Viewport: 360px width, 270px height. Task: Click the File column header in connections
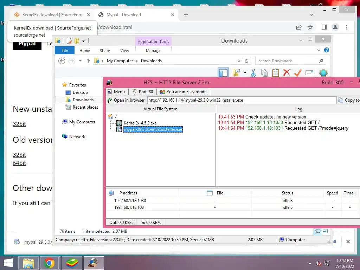[215, 193]
